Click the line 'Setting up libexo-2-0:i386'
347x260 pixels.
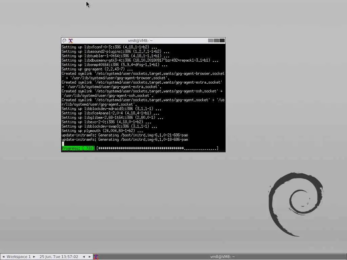coord(106,122)
